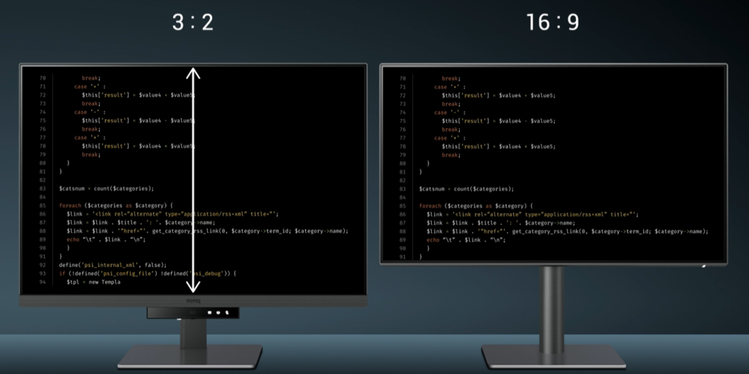The width and height of the screenshot is (749, 374).
Task: Click line number 91 on the right monitor
Action: [403, 257]
